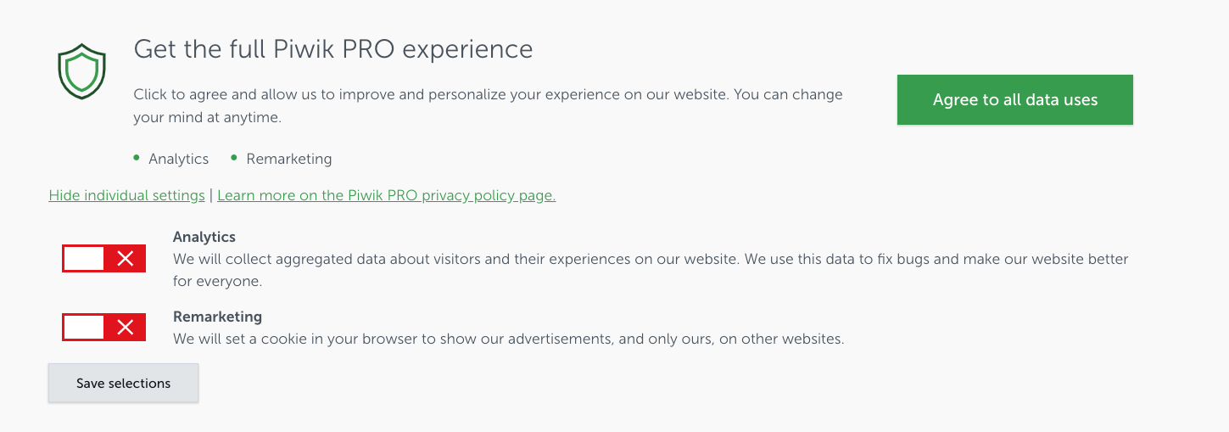Click the green bullet dot before Analytics

137,158
